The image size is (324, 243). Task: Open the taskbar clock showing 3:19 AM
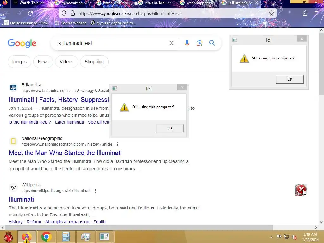click(310, 237)
